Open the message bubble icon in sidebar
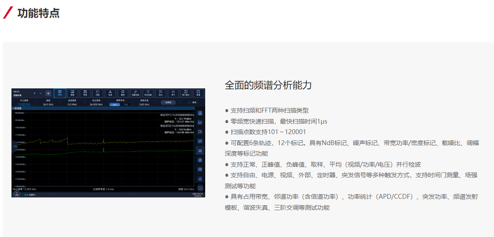494x237 pixels. pos(200,141)
